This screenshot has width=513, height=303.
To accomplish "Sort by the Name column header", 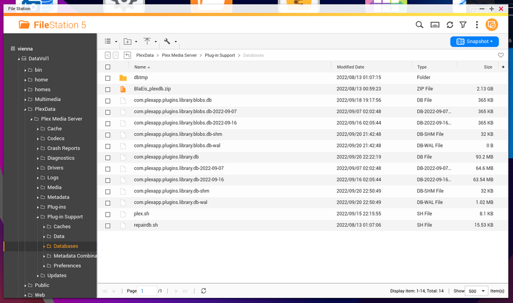I will [140, 67].
